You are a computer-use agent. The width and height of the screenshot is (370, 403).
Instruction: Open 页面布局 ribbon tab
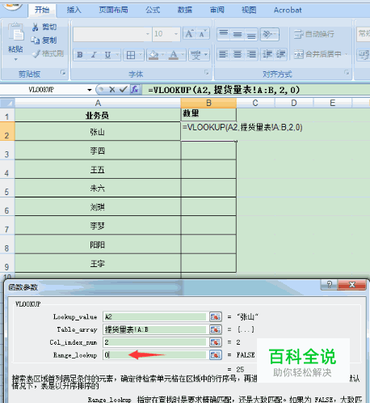coord(113,10)
